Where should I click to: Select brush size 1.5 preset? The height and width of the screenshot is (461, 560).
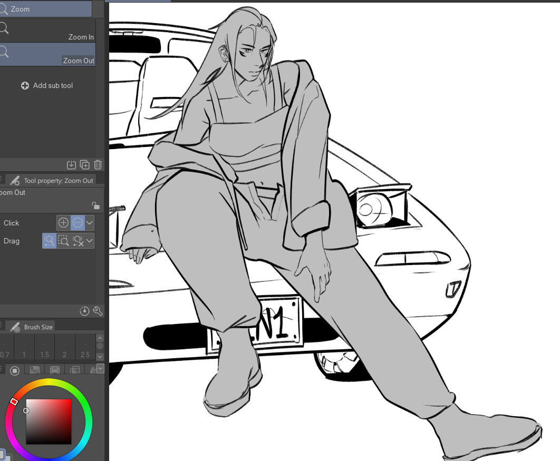click(x=45, y=348)
